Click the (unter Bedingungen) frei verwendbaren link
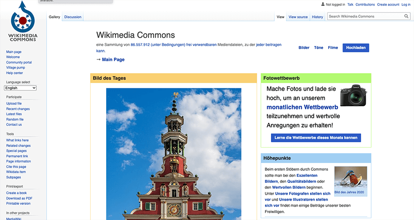The width and height of the screenshot is (414, 220). coord(184,45)
